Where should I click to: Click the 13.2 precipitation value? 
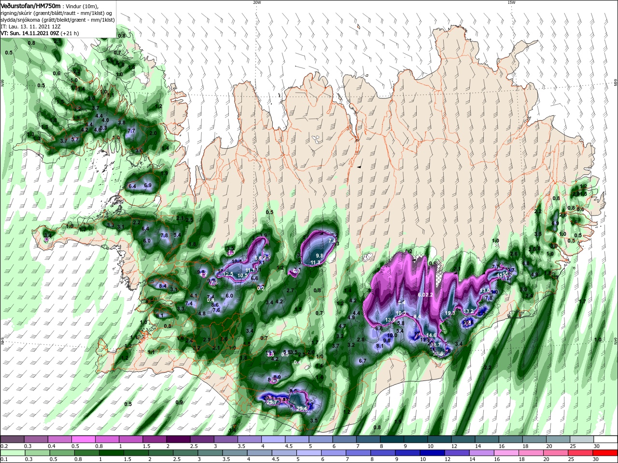tap(469, 311)
